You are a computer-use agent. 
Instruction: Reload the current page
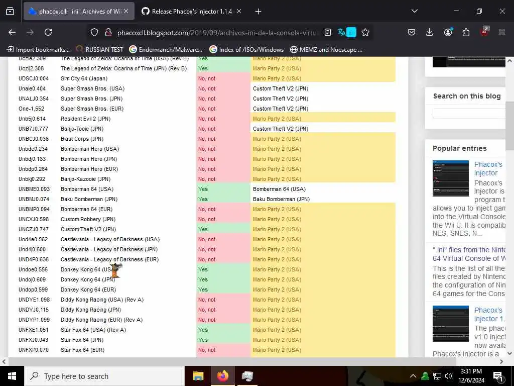point(48,32)
